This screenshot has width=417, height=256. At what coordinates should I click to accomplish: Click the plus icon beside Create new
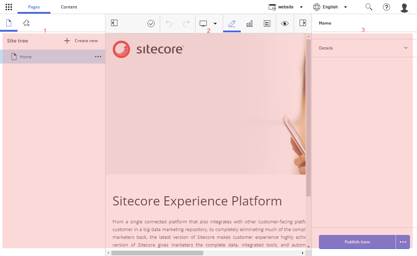tap(67, 40)
